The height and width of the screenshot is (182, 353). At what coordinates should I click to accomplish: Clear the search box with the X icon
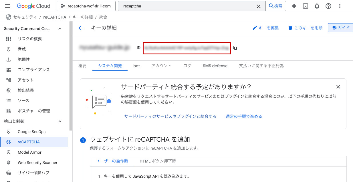tap(259, 6)
